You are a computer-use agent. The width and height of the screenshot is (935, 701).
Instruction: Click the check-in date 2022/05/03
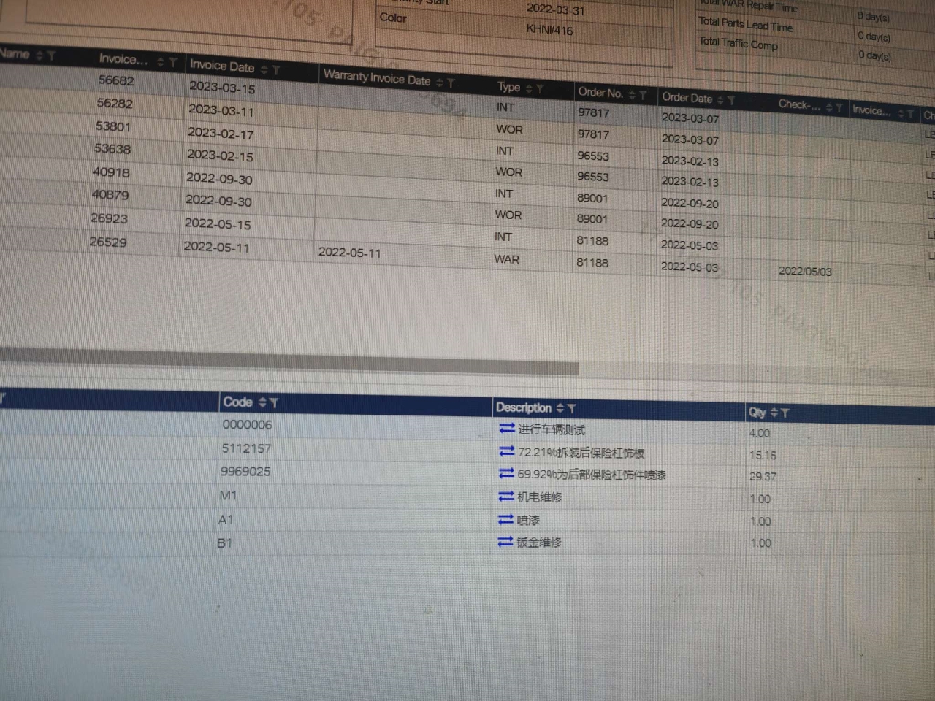coord(805,271)
